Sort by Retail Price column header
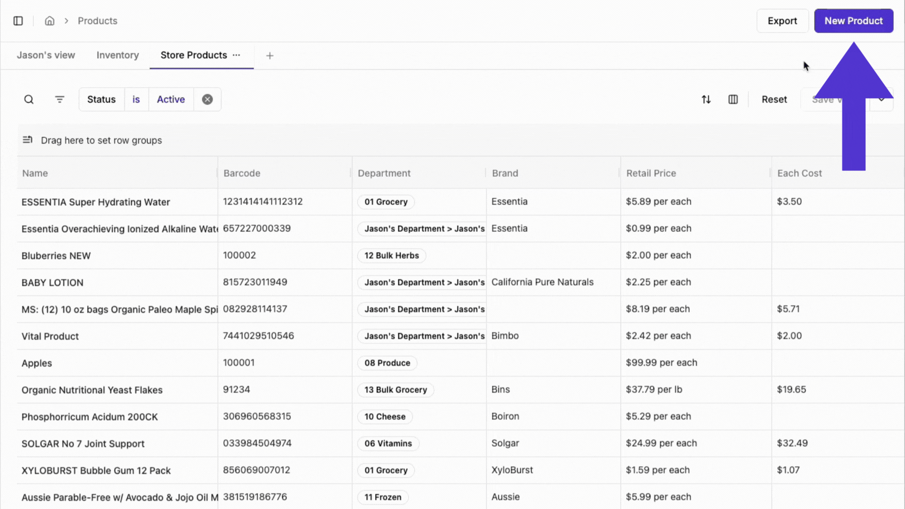The height and width of the screenshot is (509, 905). 651,173
